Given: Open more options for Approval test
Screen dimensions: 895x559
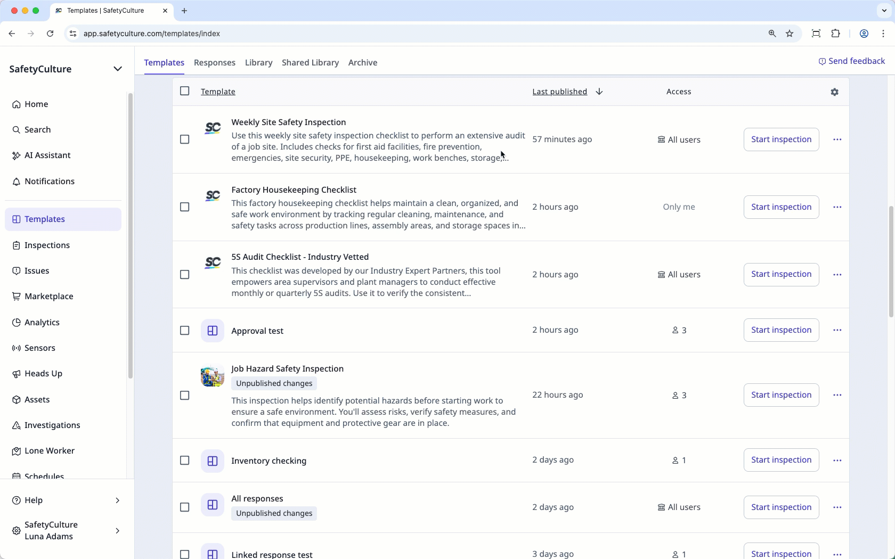Looking at the screenshot, I should click(x=837, y=330).
